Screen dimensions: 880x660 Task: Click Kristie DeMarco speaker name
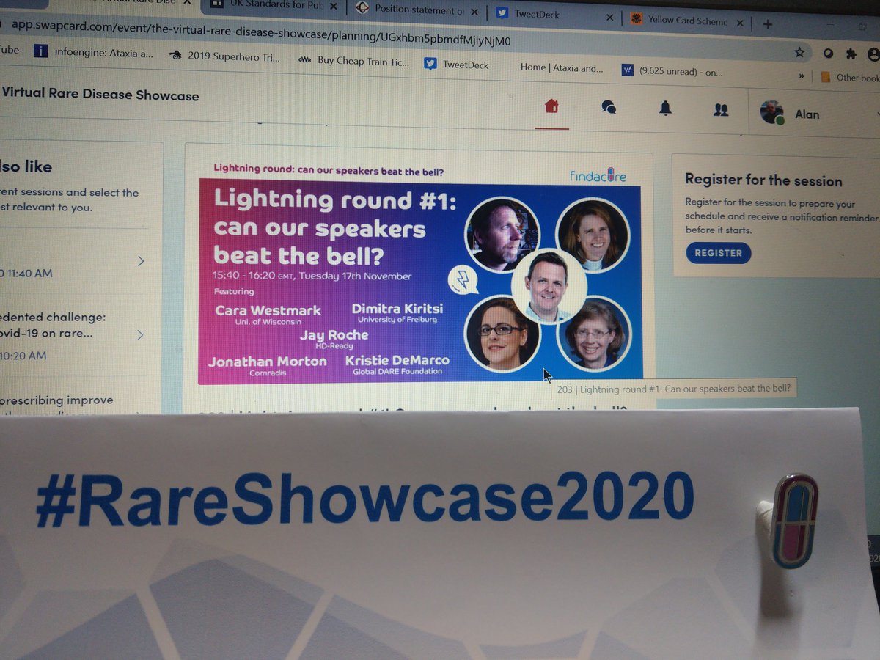397,361
